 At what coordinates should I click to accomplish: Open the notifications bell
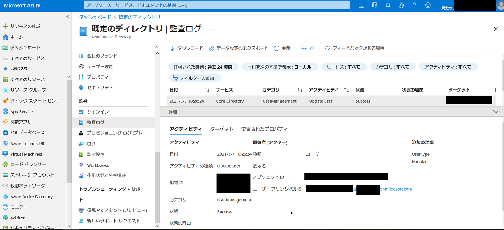[388, 5]
